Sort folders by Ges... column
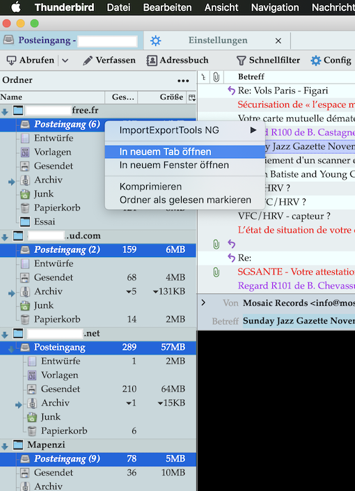The image size is (355, 491). tap(121, 97)
